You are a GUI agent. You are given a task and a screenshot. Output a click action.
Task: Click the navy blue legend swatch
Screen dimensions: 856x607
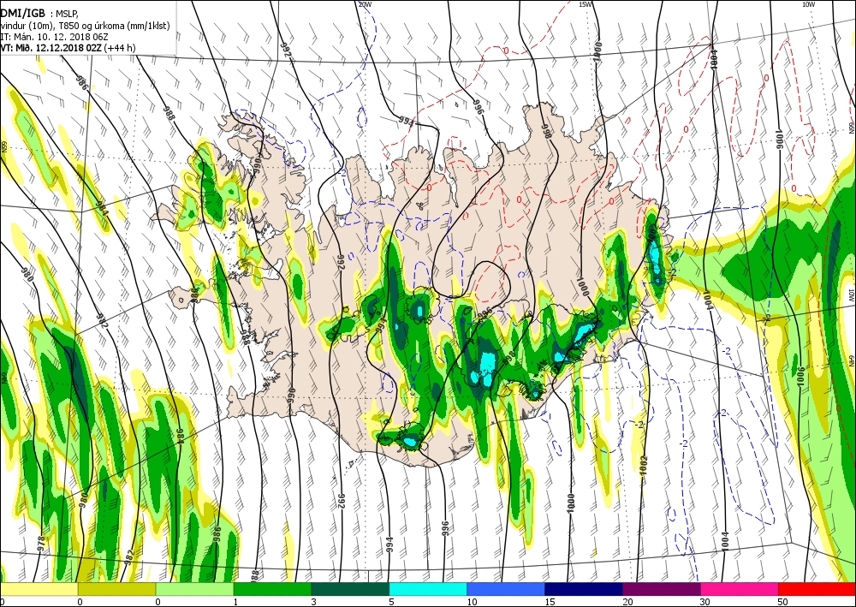coord(584,589)
